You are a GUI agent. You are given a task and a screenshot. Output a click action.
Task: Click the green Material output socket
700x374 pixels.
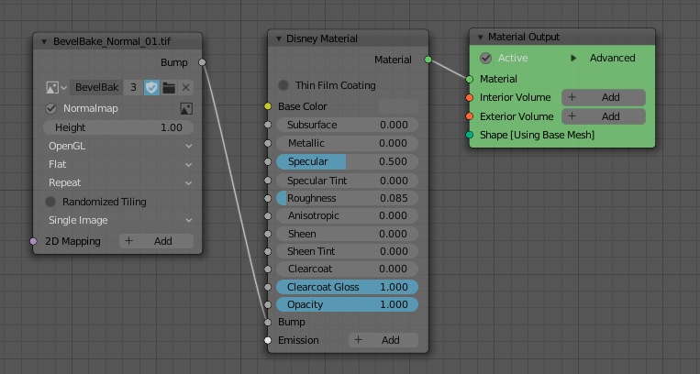click(x=428, y=60)
